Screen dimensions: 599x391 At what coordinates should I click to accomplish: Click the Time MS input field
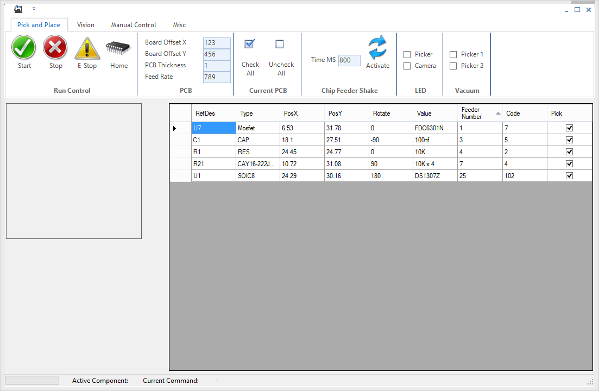(348, 60)
